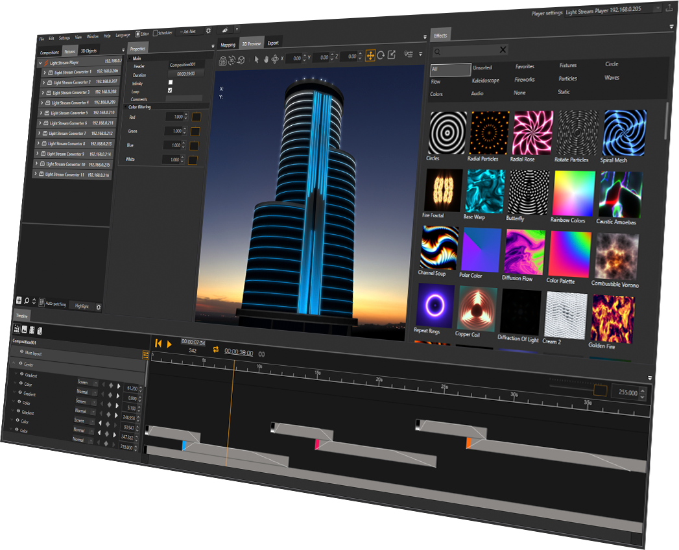Viewport: 679px width, 550px height.
Task: Open the Compositions tab
Action: pyautogui.click(x=49, y=53)
